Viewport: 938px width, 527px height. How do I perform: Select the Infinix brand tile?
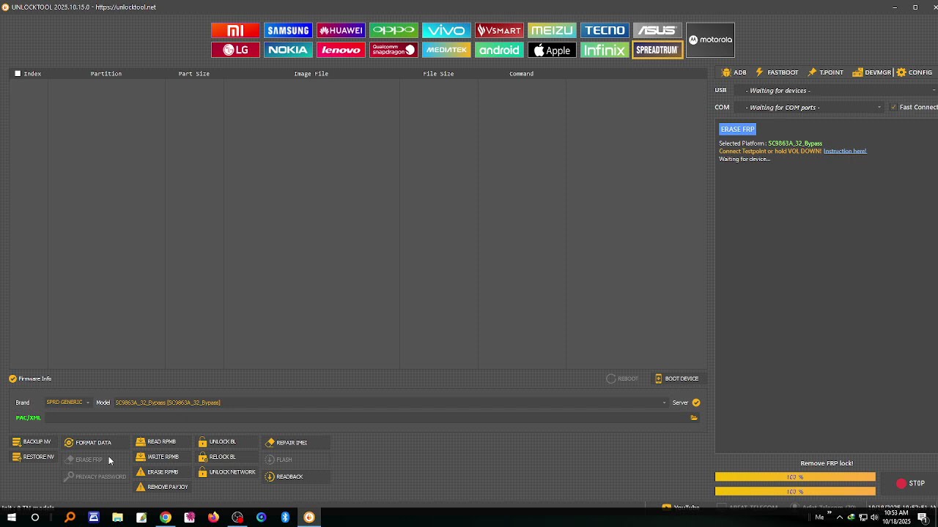click(605, 50)
